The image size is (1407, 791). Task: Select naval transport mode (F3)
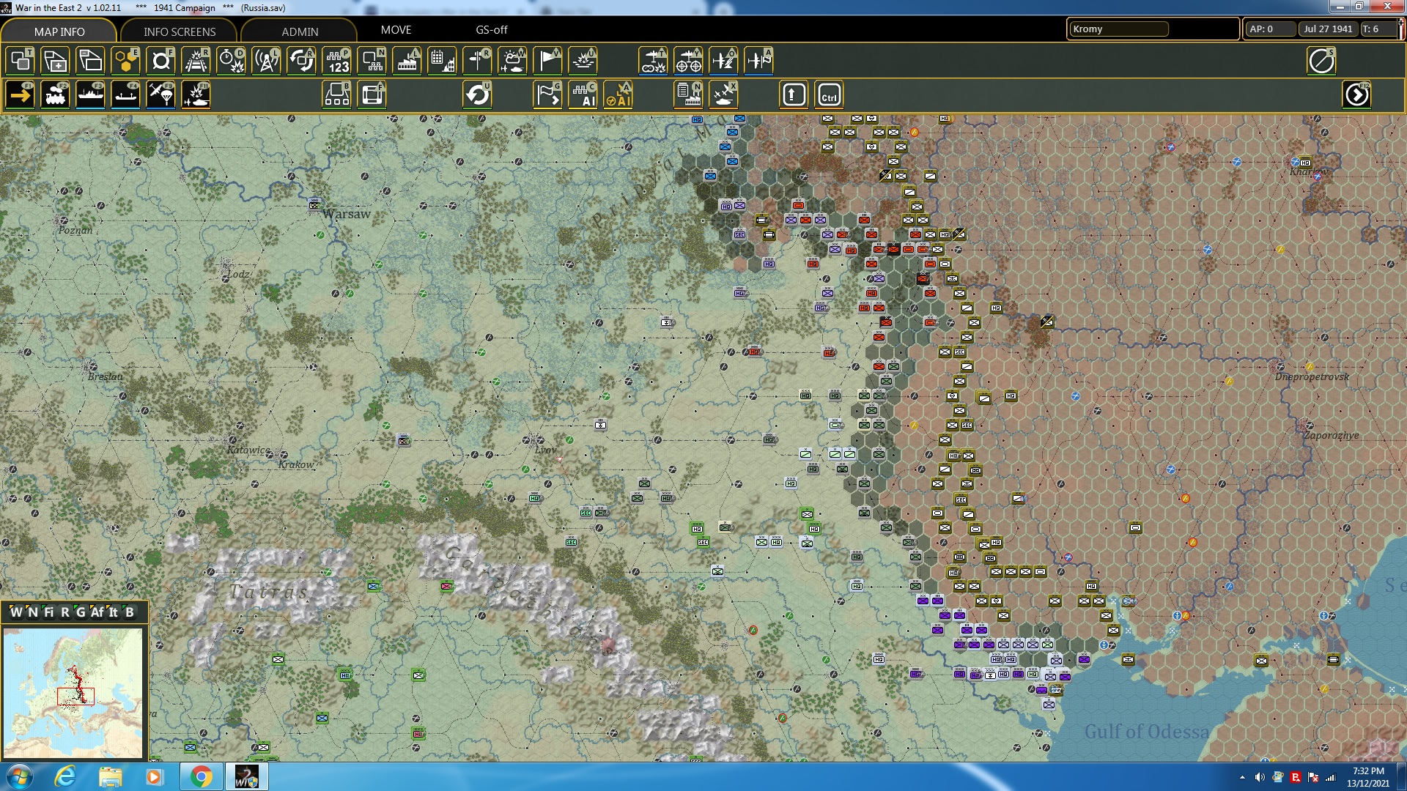pos(90,95)
